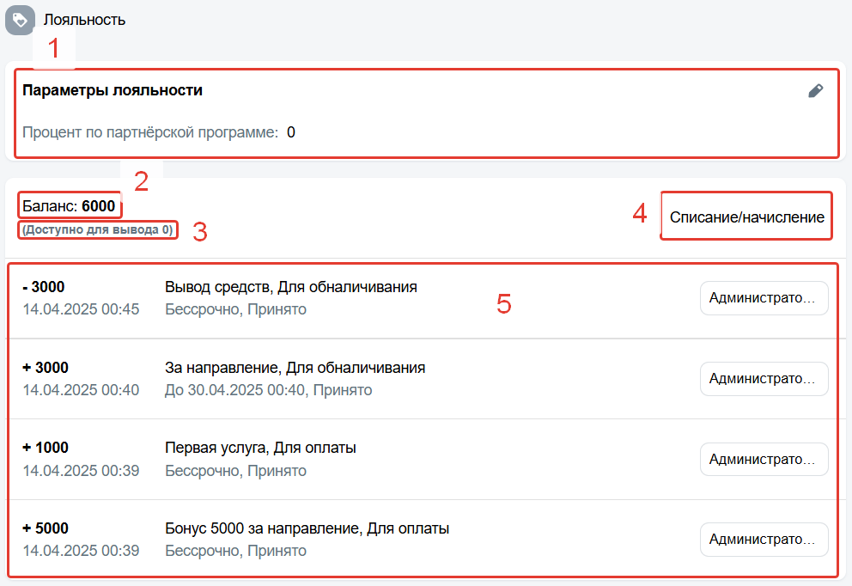Click the Баланс: 6000 label
Image resolution: width=852 pixels, height=586 pixels.
69,206
